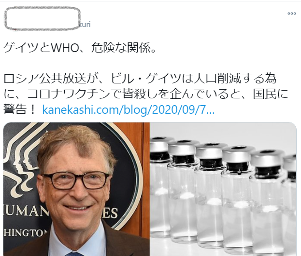Click the tweet line "ゲイツとWHO、危険な関係。"

(x=80, y=47)
